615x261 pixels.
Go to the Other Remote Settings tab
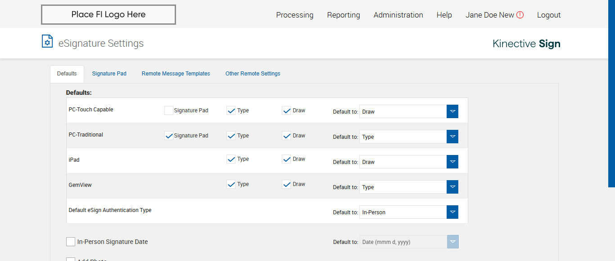[253, 74]
